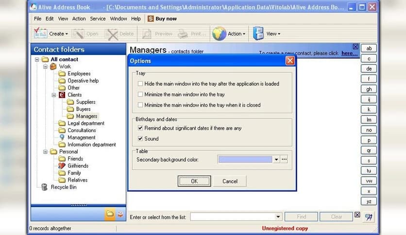This screenshot has height=235, width=406.
Task: Enable Hide the main window into tray after loaded
Action: pos(140,84)
